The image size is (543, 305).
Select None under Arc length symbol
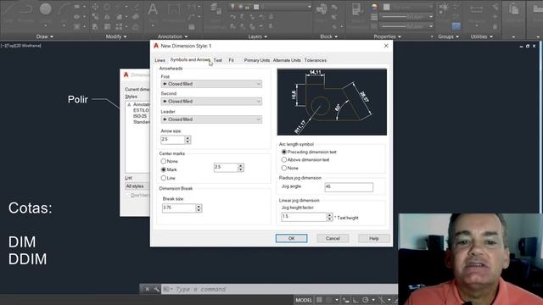(284, 168)
